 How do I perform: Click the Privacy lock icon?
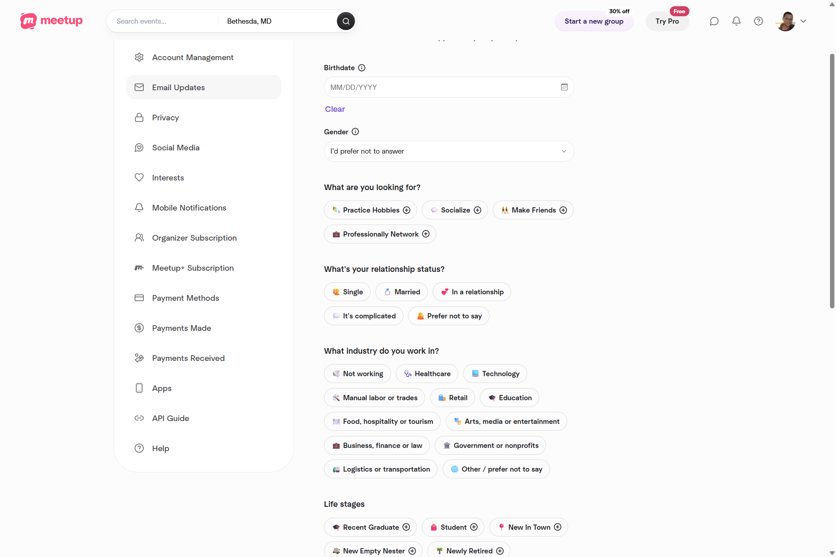[x=139, y=117]
